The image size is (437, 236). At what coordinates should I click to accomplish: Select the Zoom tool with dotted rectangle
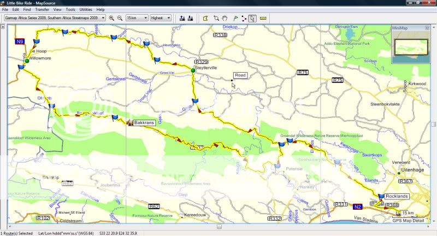click(x=216, y=19)
